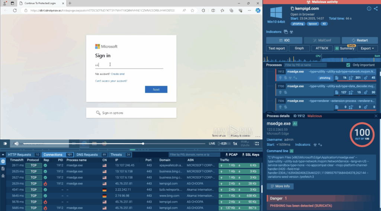381x211 pixels.
Task: Switch to the DNS Requests tab
Action: click(92, 154)
